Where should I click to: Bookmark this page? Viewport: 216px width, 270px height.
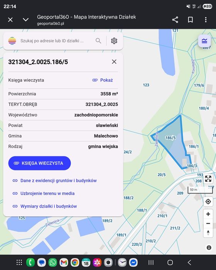click(191, 20)
